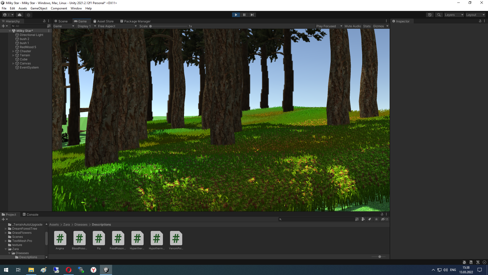Image resolution: width=488 pixels, height=275 pixels.
Task: Open the GameObject menu
Action: pos(39,8)
